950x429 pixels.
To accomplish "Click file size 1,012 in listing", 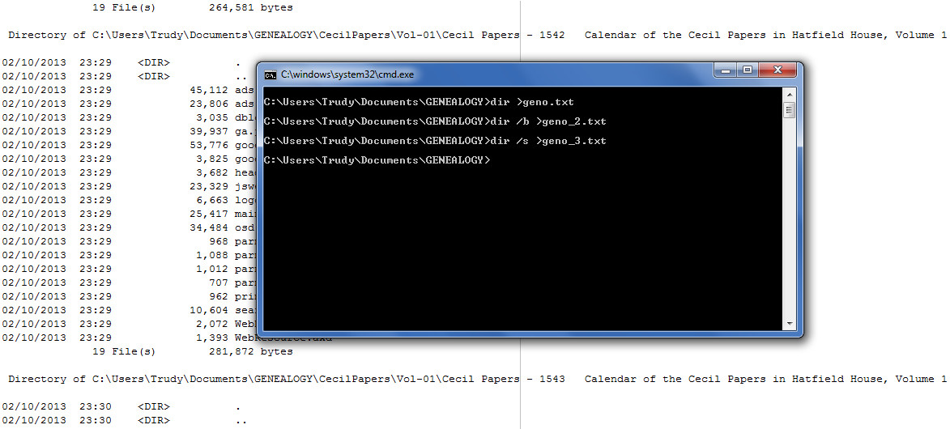I will click(212, 269).
